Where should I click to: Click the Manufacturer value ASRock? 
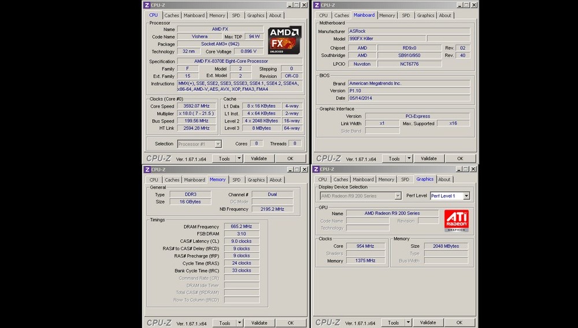409,31
